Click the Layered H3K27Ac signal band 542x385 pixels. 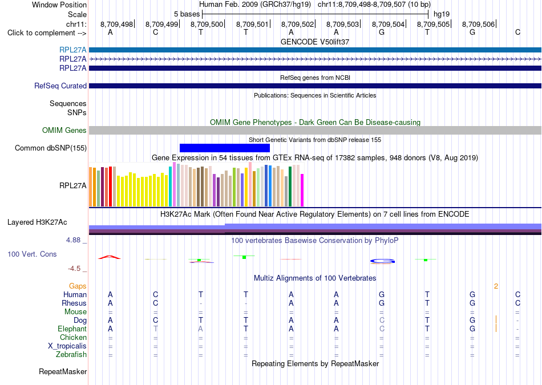coord(315,229)
